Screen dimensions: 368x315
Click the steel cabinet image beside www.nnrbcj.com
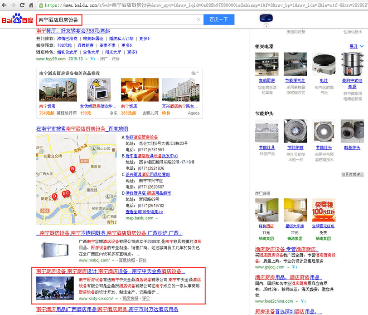tap(55, 251)
